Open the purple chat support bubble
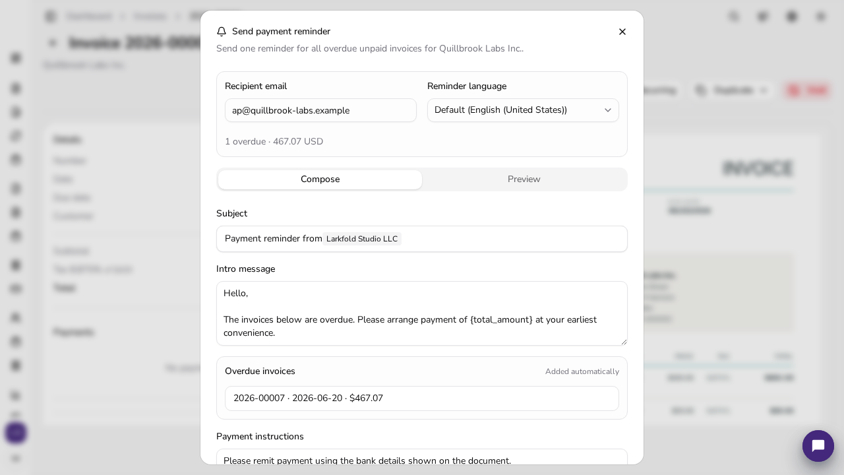844x475 pixels. [x=818, y=446]
